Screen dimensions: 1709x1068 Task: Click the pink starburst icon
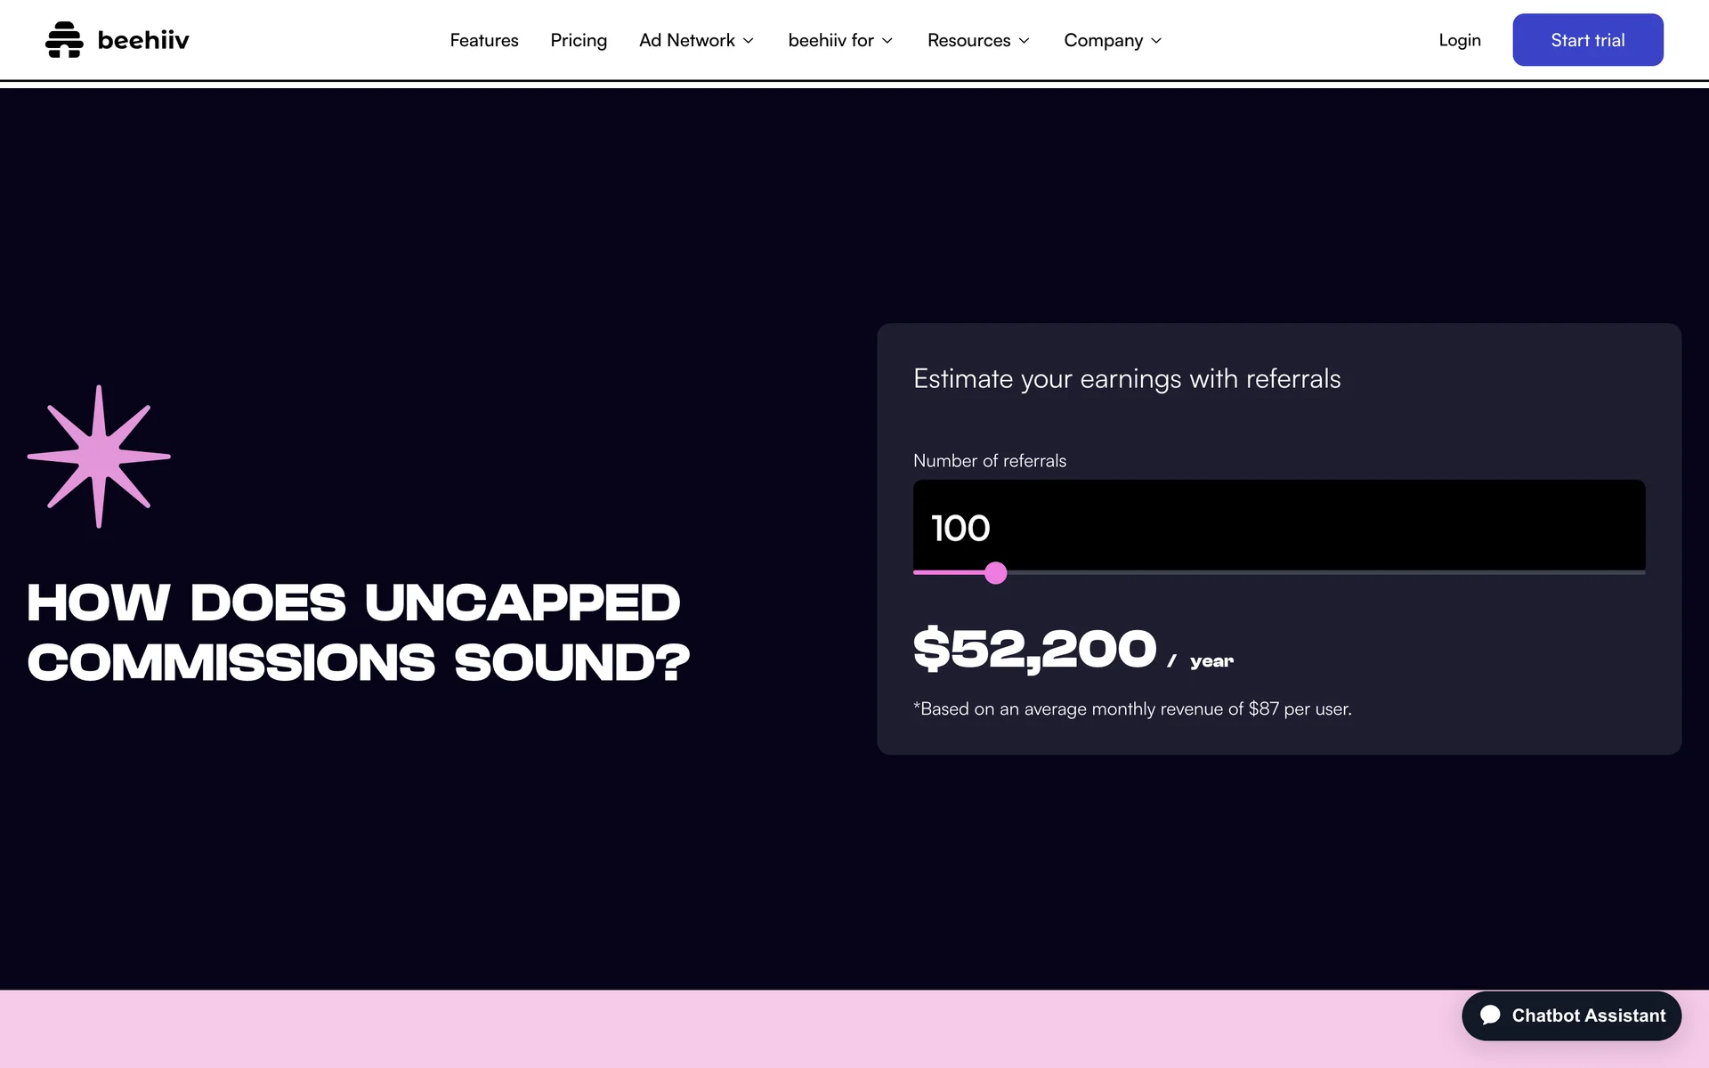[x=99, y=457]
